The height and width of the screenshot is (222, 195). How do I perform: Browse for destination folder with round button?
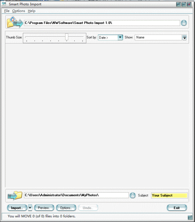coord(133,195)
